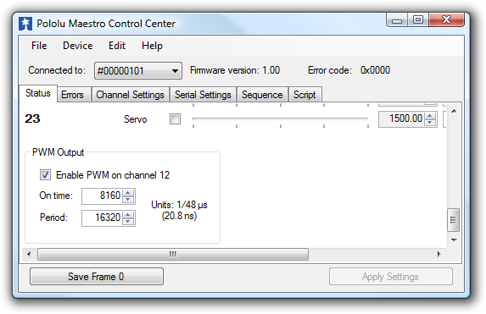Uncheck Enable PWM on channel 12

[45, 175]
